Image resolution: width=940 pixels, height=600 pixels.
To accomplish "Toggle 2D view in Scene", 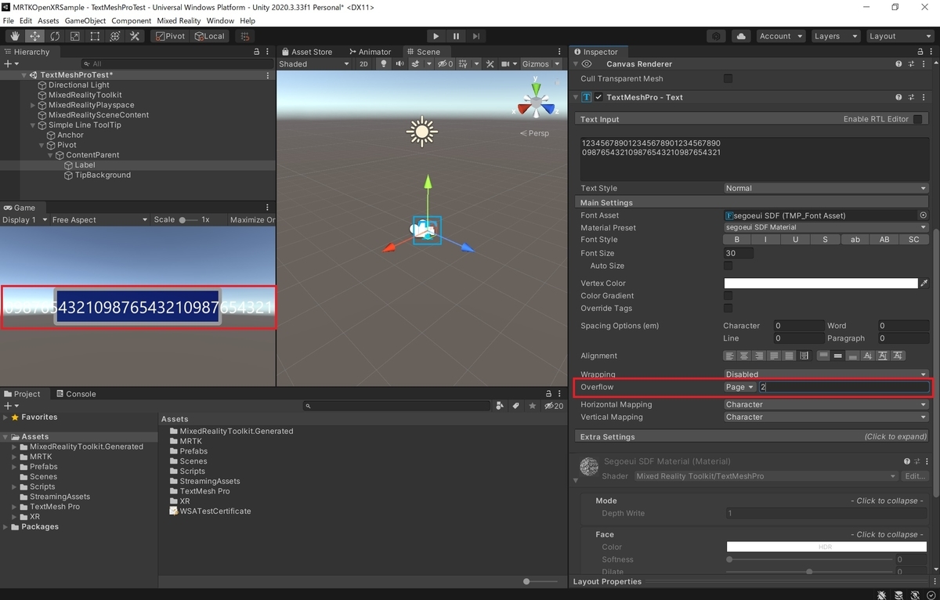I will coord(363,64).
